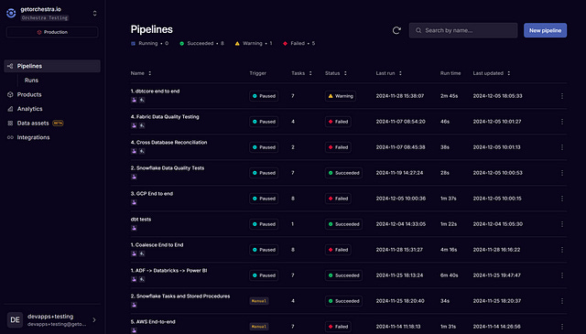Open the three-dot menu for GCP End to end
The image size is (586, 334).
point(561,199)
